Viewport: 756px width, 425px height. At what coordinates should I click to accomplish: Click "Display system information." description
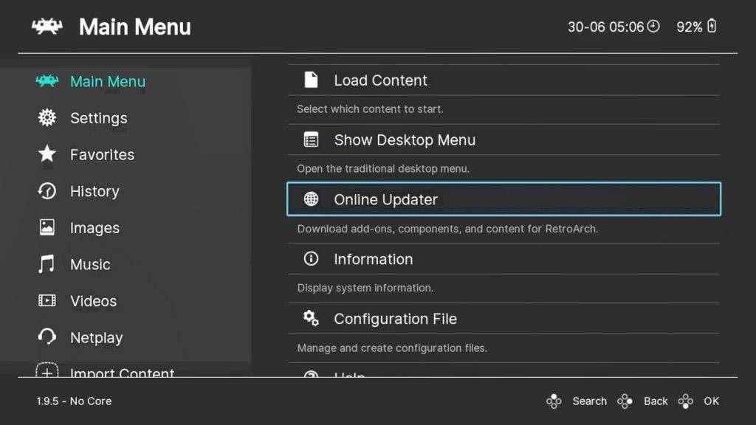click(x=365, y=288)
